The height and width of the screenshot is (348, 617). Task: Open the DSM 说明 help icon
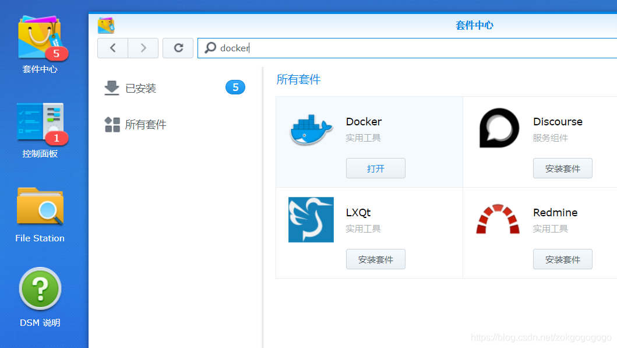40,297
